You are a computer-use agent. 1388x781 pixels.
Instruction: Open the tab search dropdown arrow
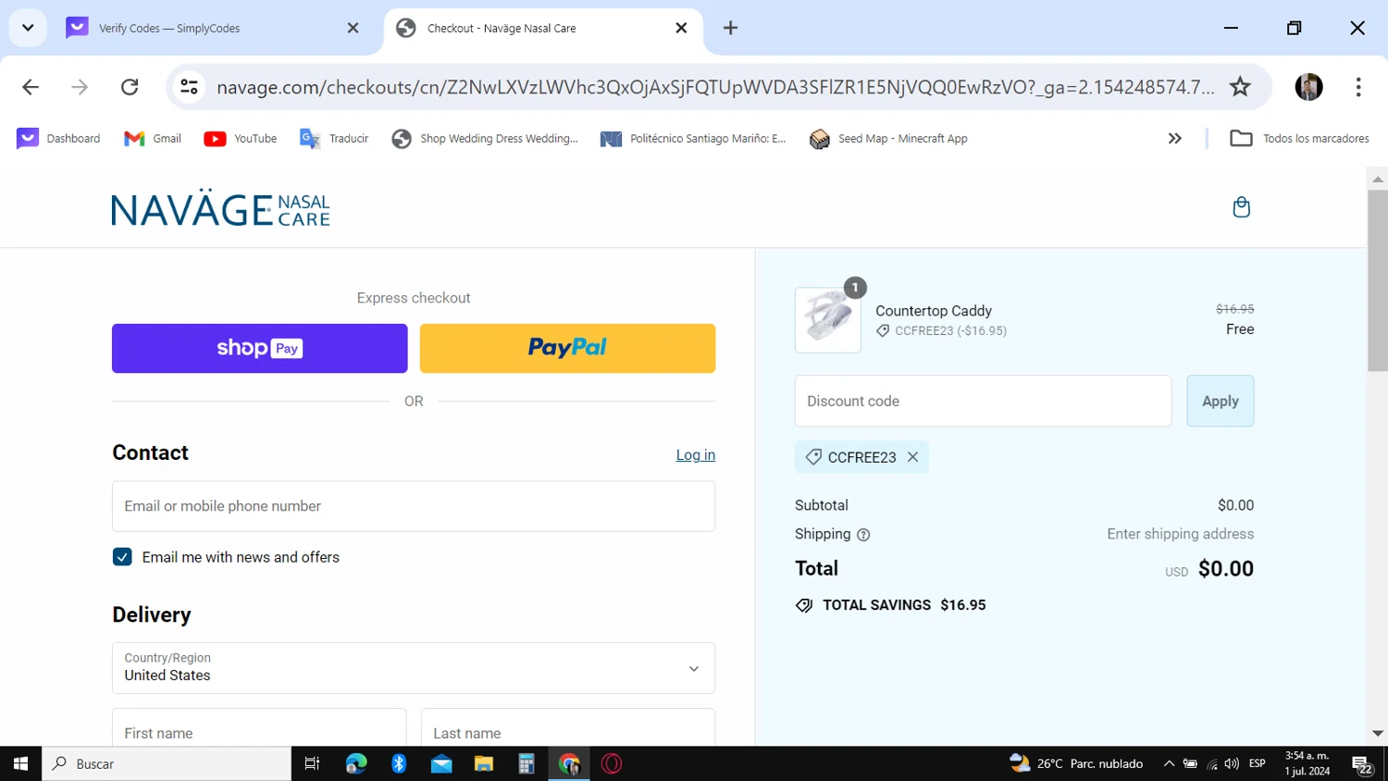[x=28, y=28]
